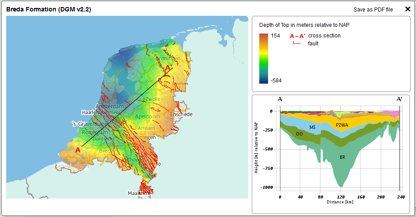Select the PZWA layer in cross section

pos(342,125)
